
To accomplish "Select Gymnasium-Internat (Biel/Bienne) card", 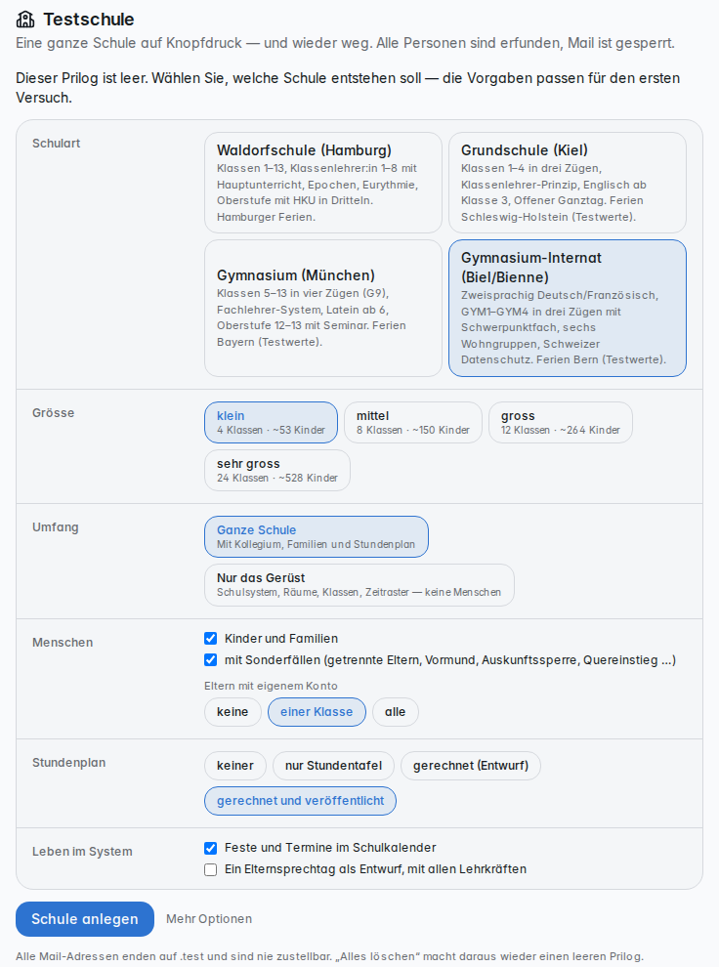I will click(568, 308).
